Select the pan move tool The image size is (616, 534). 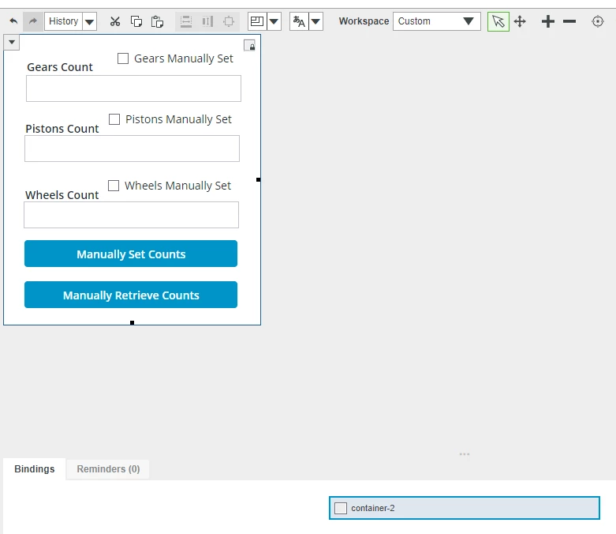click(x=520, y=21)
